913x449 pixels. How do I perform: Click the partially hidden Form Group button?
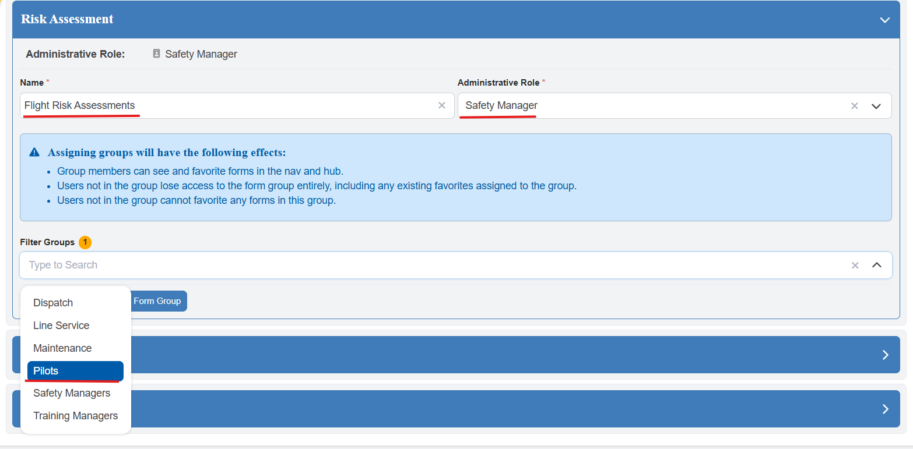tap(158, 301)
